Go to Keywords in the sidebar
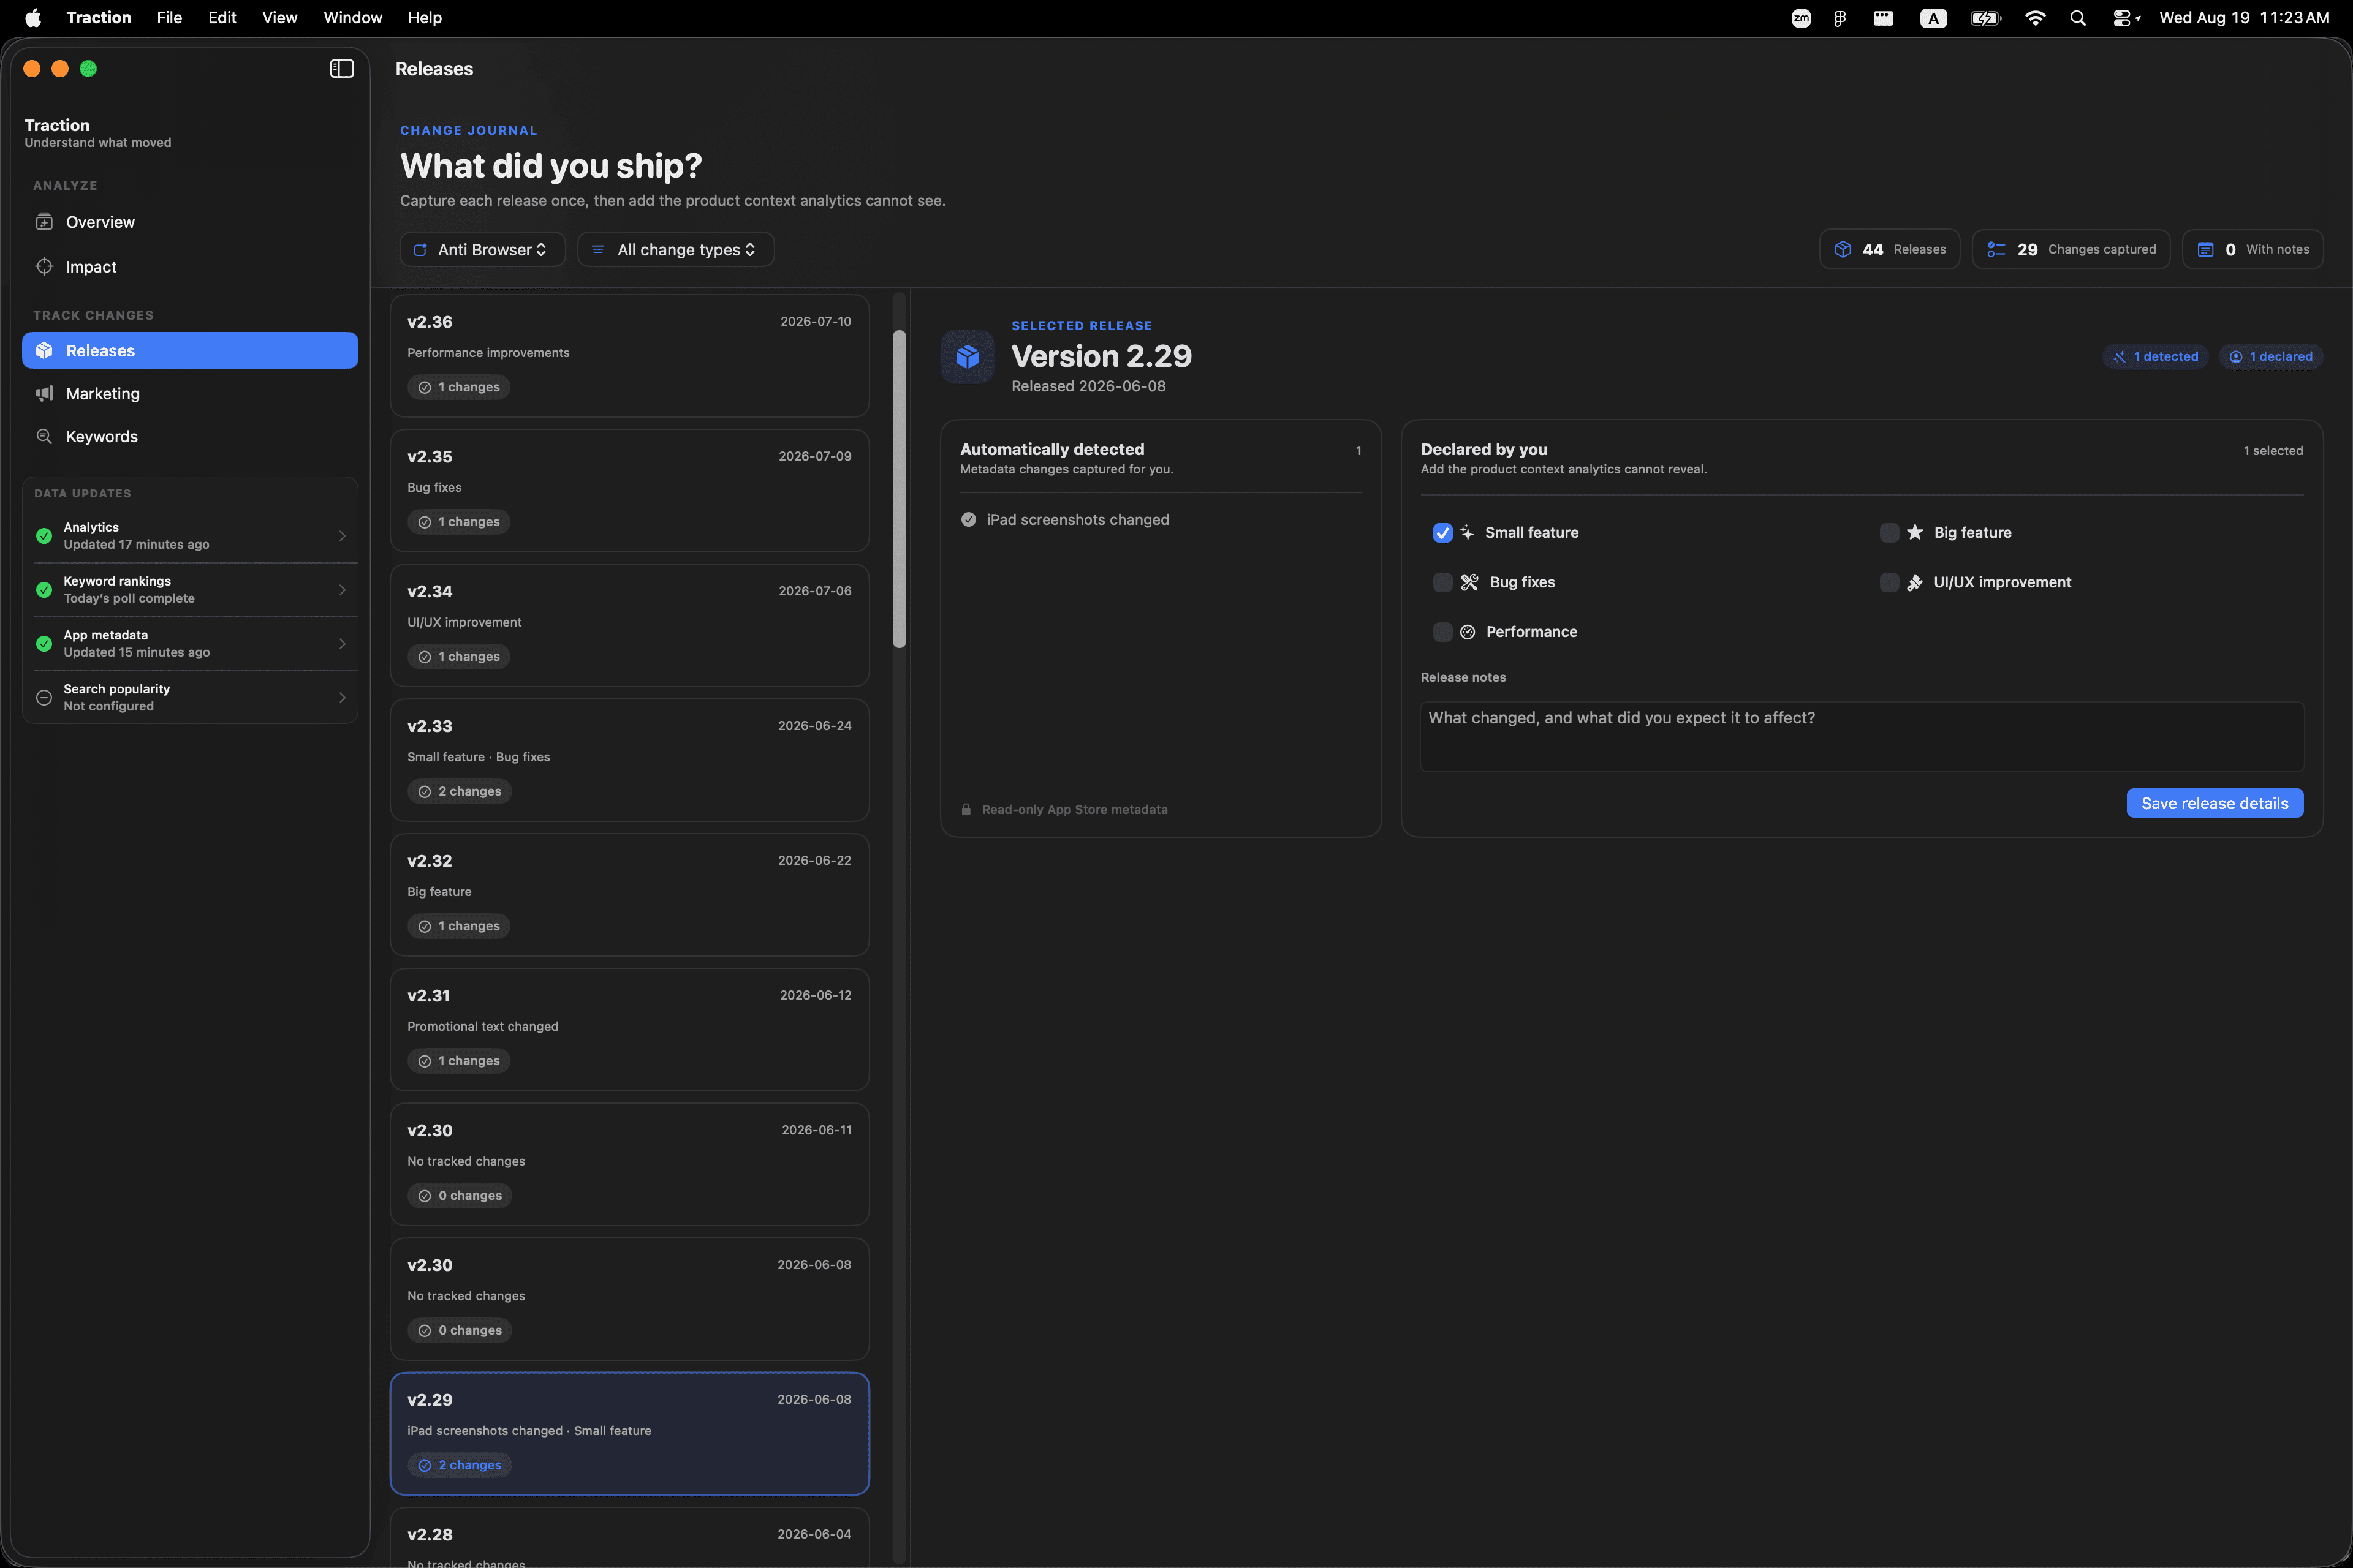Screen dimensions: 2353x1568 (x=190, y=436)
